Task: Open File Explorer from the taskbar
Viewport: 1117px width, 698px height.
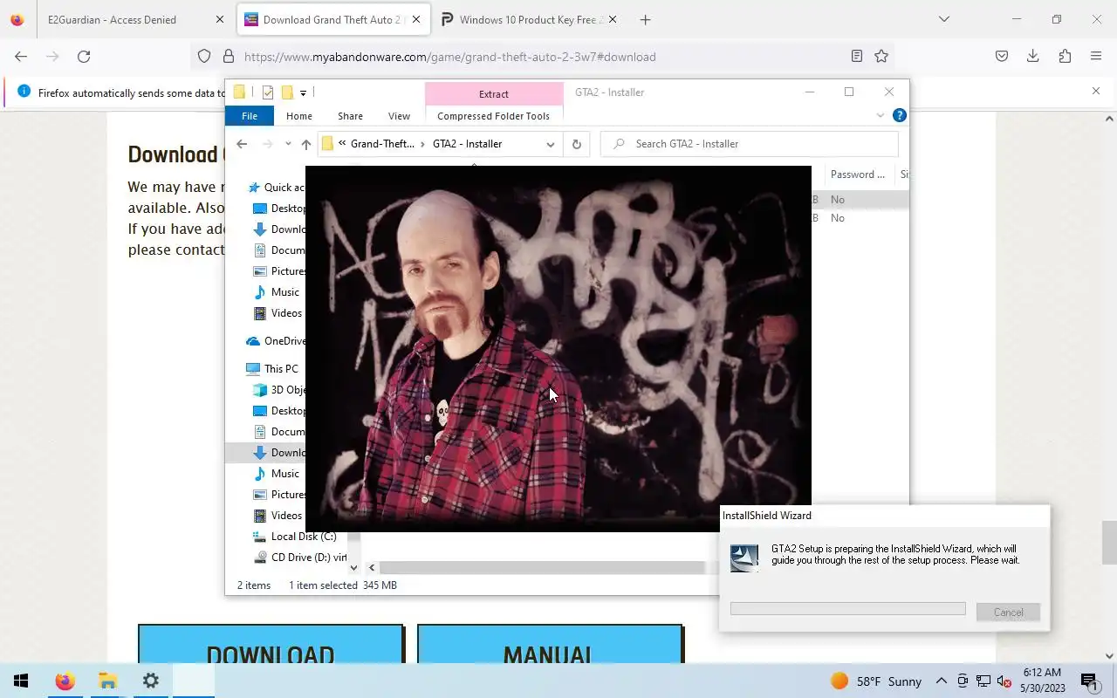Action: click(x=107, y=681)
